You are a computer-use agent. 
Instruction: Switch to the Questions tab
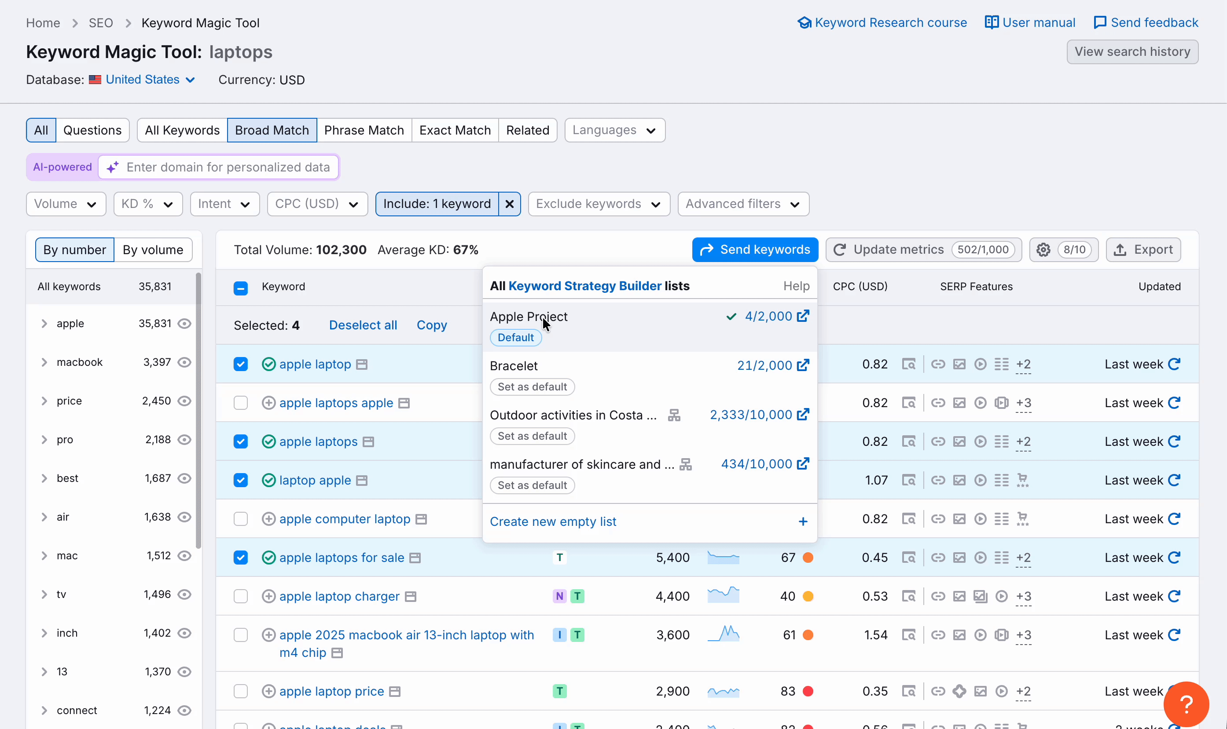(x=92, y=130)
